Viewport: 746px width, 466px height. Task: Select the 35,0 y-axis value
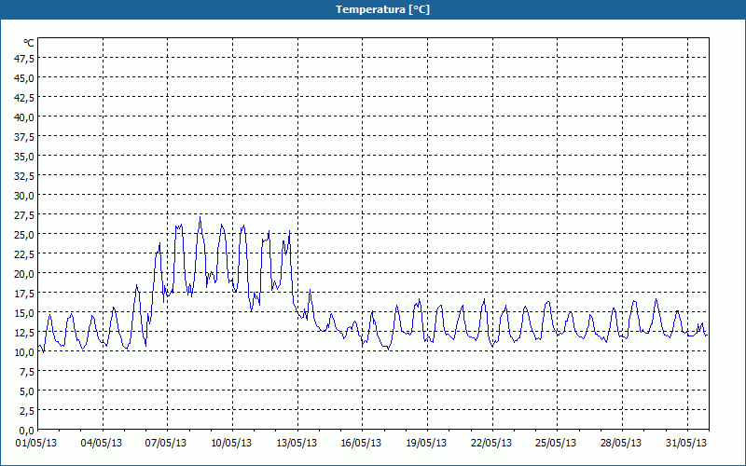[25, 157]
